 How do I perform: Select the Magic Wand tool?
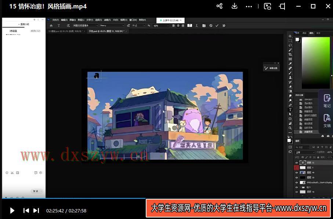[x=290, y=50]
